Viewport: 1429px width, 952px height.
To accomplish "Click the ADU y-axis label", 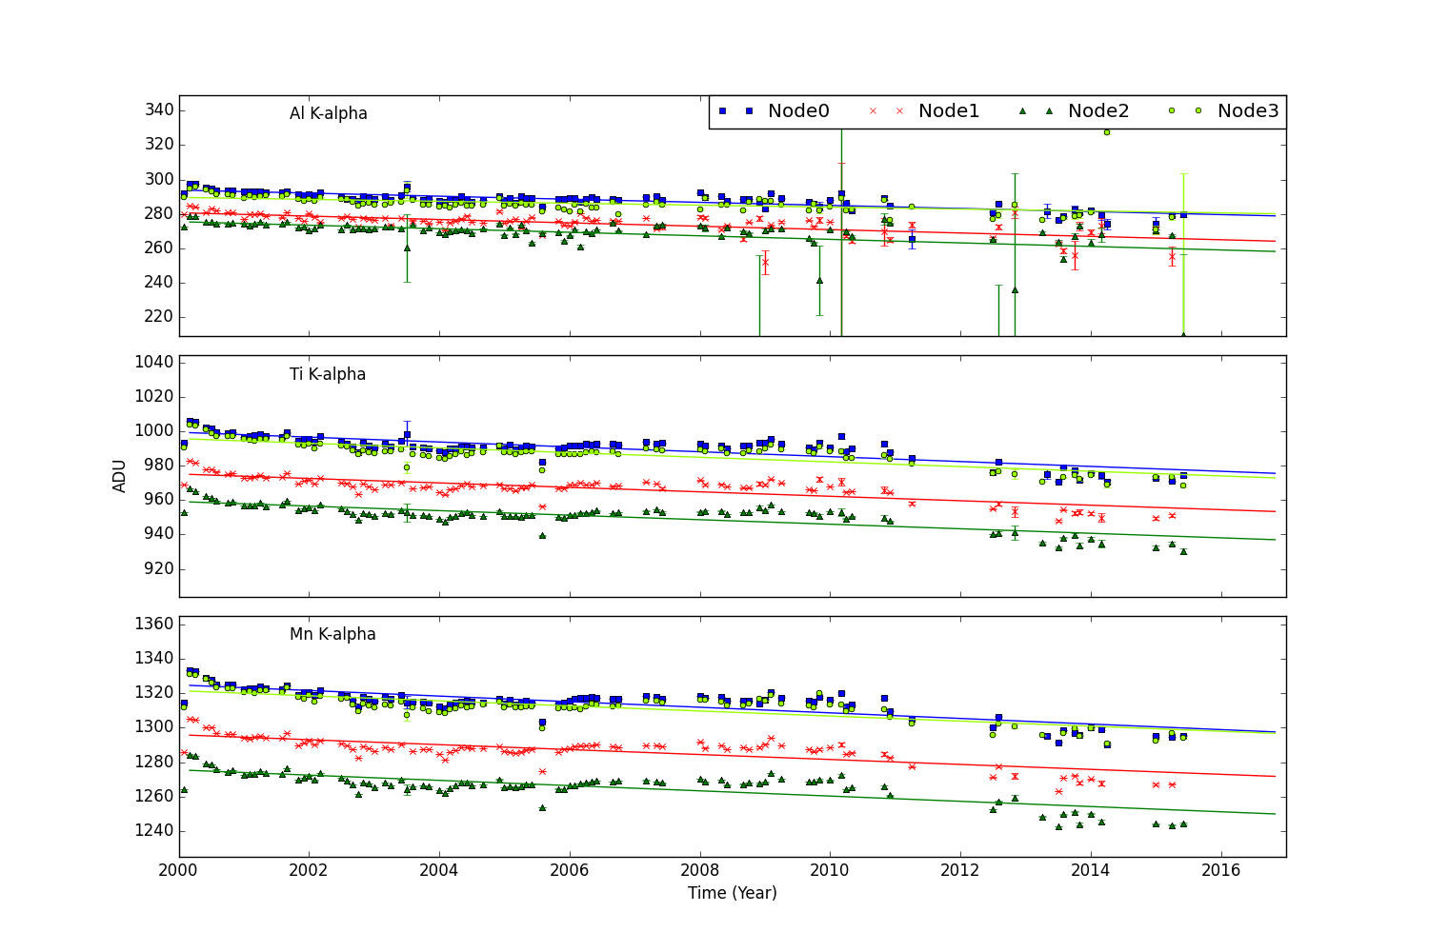I will 120,476.
